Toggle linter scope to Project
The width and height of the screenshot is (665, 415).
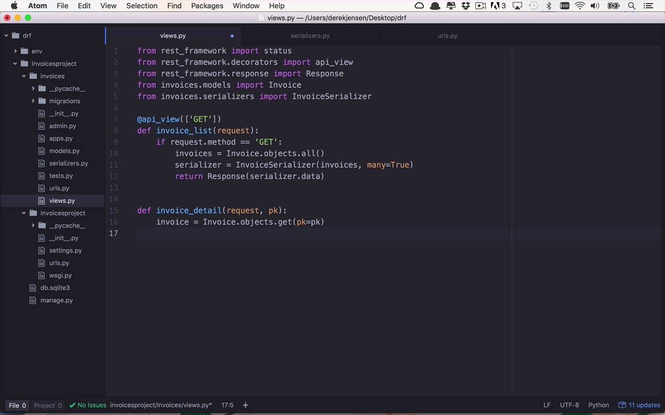[x=48, y=405]
